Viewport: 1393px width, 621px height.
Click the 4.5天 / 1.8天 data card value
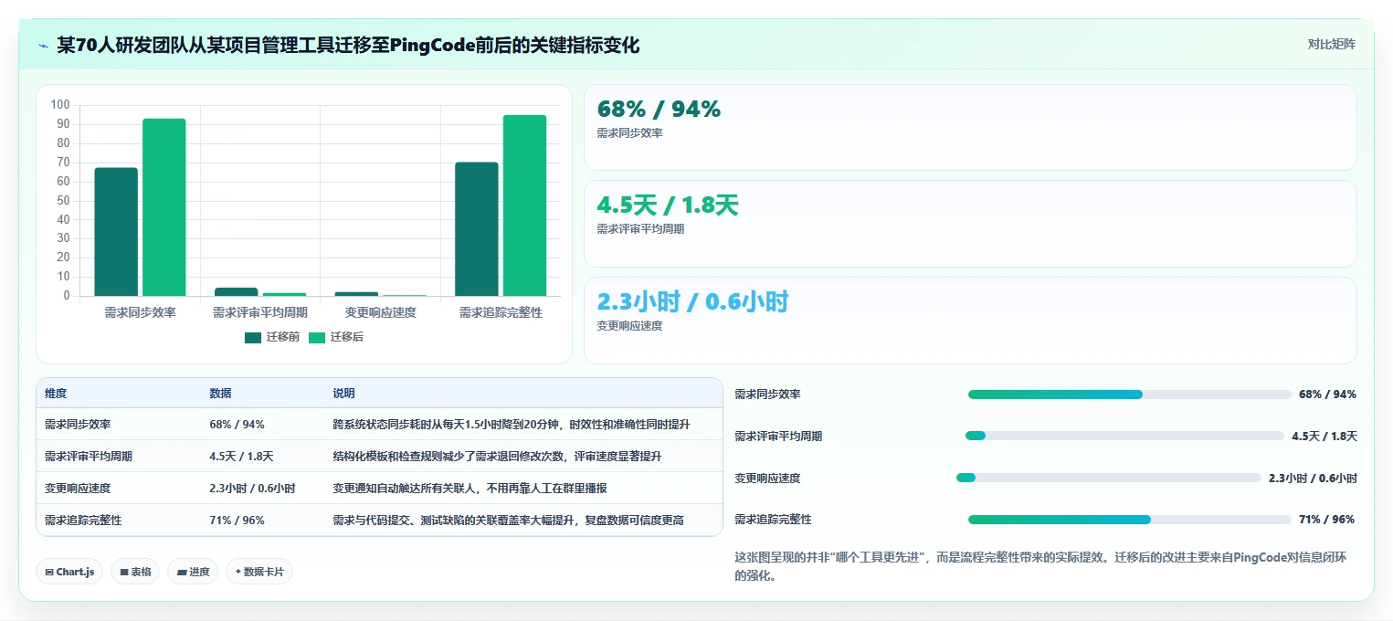coord(668,205)
